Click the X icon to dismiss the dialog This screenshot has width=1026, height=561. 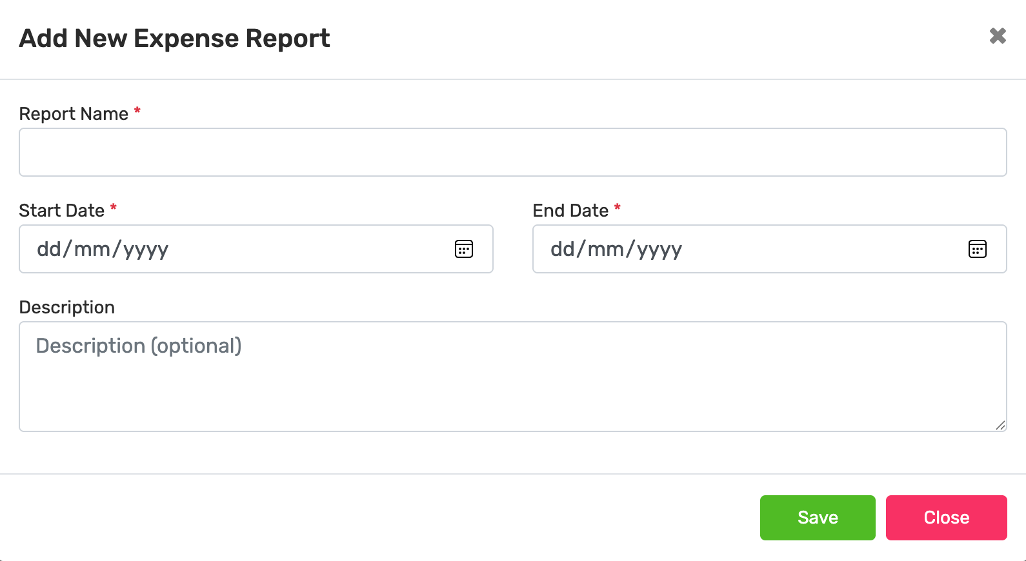[x=998, y=36]
